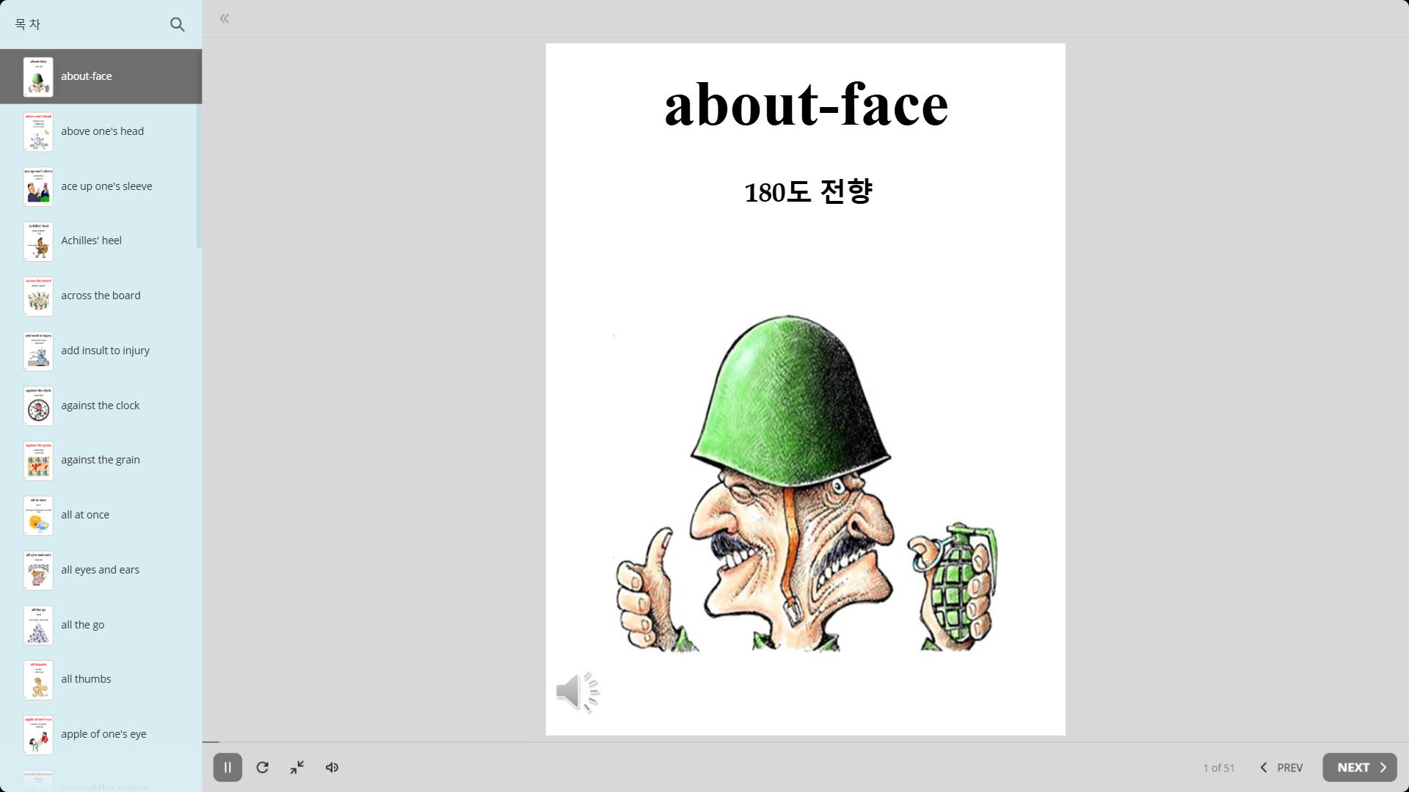Viewport: 1409px width, 792px height.
Task: Pause the presentation playback
Action: (x=227, y=767)
